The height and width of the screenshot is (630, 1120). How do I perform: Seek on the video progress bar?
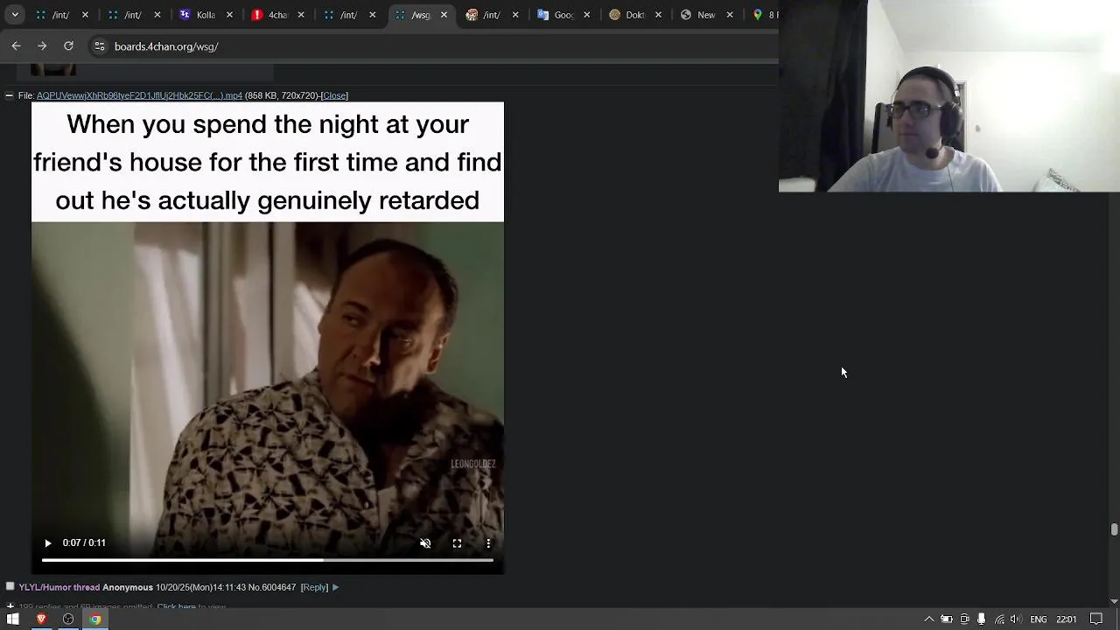tap(267, 560)
